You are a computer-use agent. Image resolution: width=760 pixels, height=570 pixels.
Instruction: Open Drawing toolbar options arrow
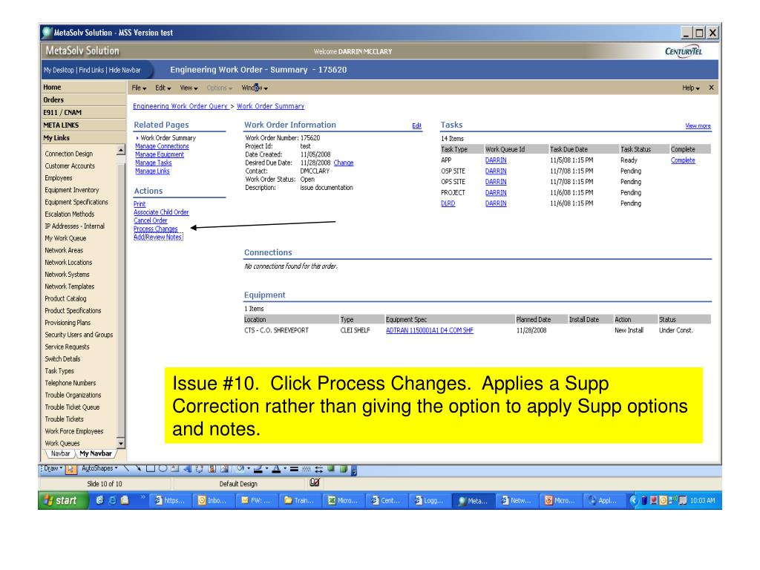(x=354, y=470)
